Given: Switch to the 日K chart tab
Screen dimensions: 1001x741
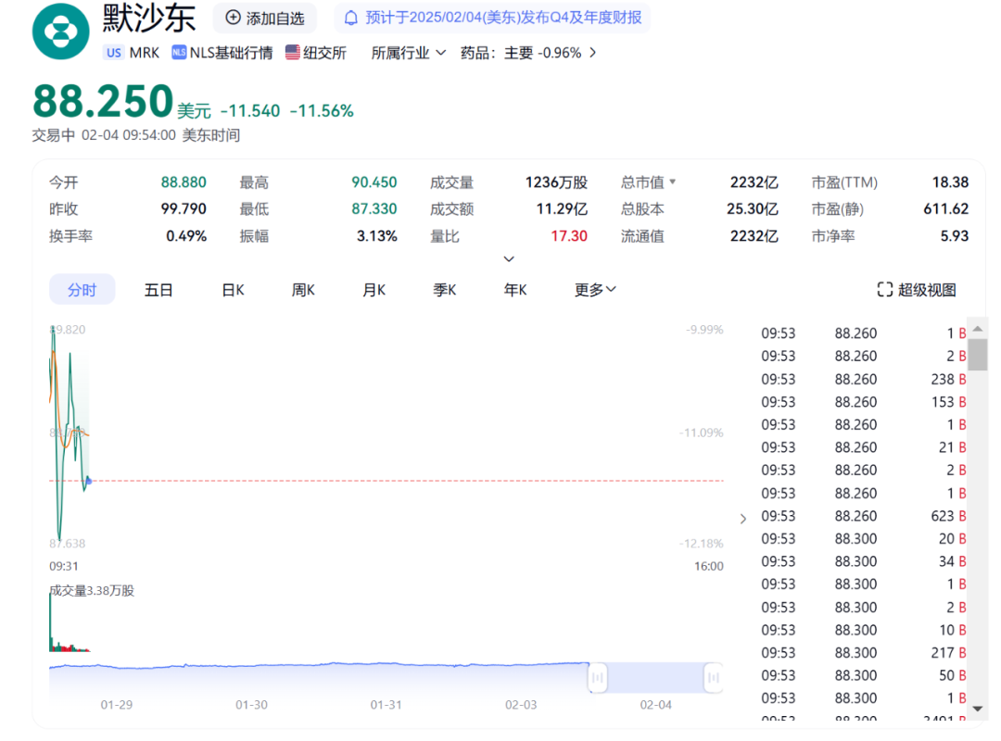Looking at the screenshot, I should [233, 290].
